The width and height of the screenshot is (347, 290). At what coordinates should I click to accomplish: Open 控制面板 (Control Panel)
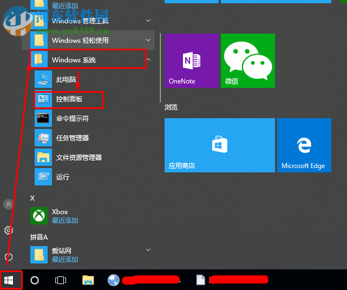[69, 99]
